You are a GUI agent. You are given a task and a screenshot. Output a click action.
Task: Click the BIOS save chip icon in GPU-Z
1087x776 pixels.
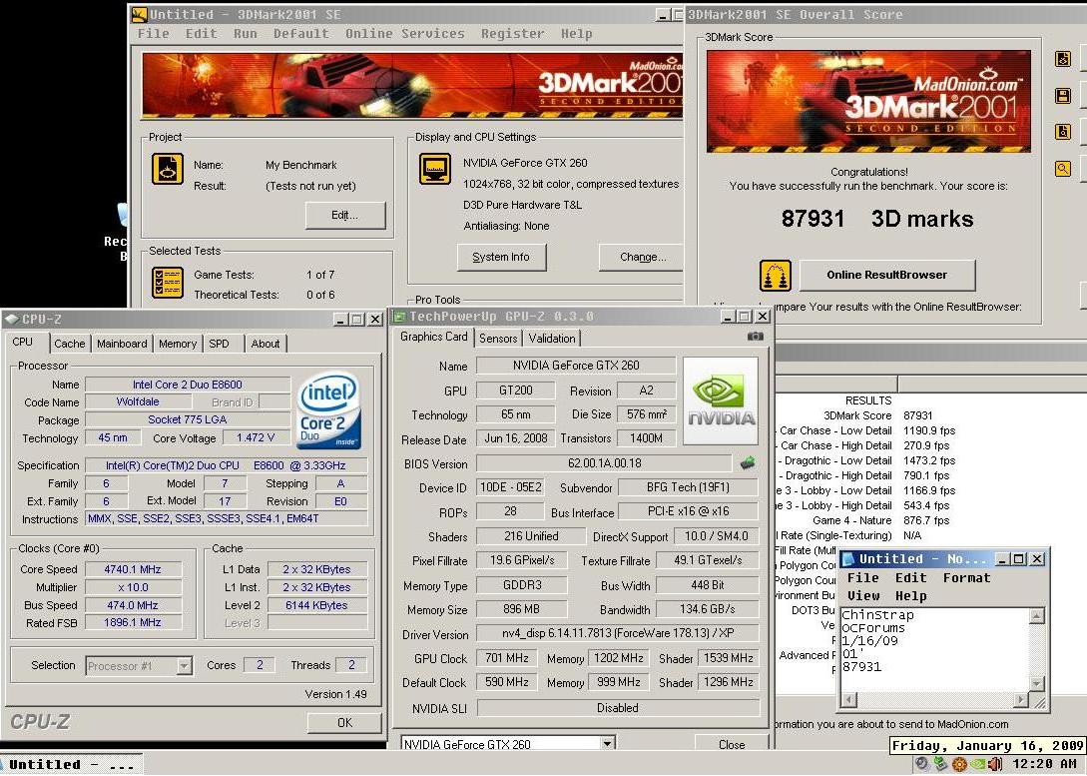748,463
